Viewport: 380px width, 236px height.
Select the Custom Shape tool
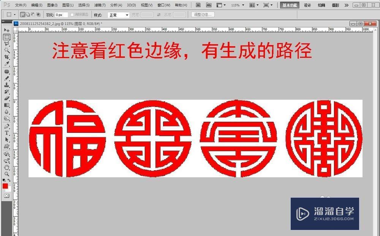6,146
